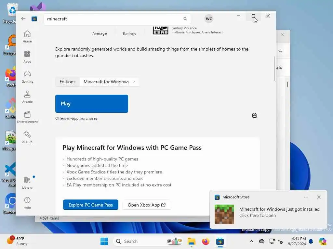
Task: Open the WC account profile avatar
Action: 209,18
